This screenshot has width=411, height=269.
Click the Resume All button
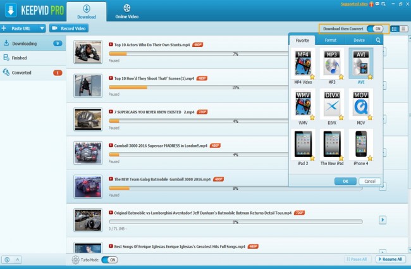(x=391, y=260)
